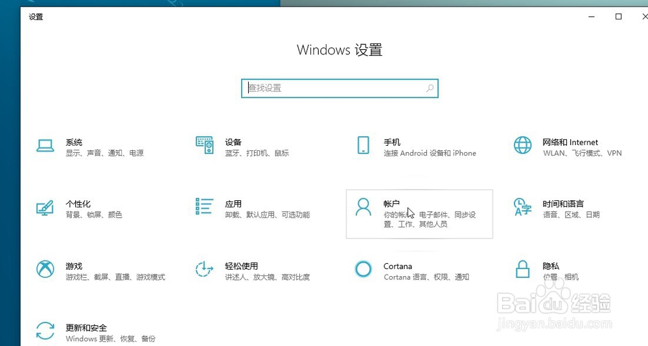Open the 手机 phone icon
The image size is (648, 346).
pyautogui.click(x=364, y=145)
